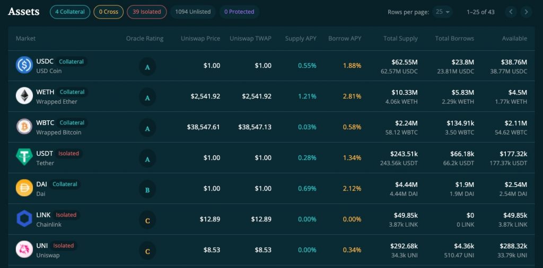Image resolution: width=543 pixels, height=268 pixels.
Task: Open the WETH market name
Action: click(46, 92)
